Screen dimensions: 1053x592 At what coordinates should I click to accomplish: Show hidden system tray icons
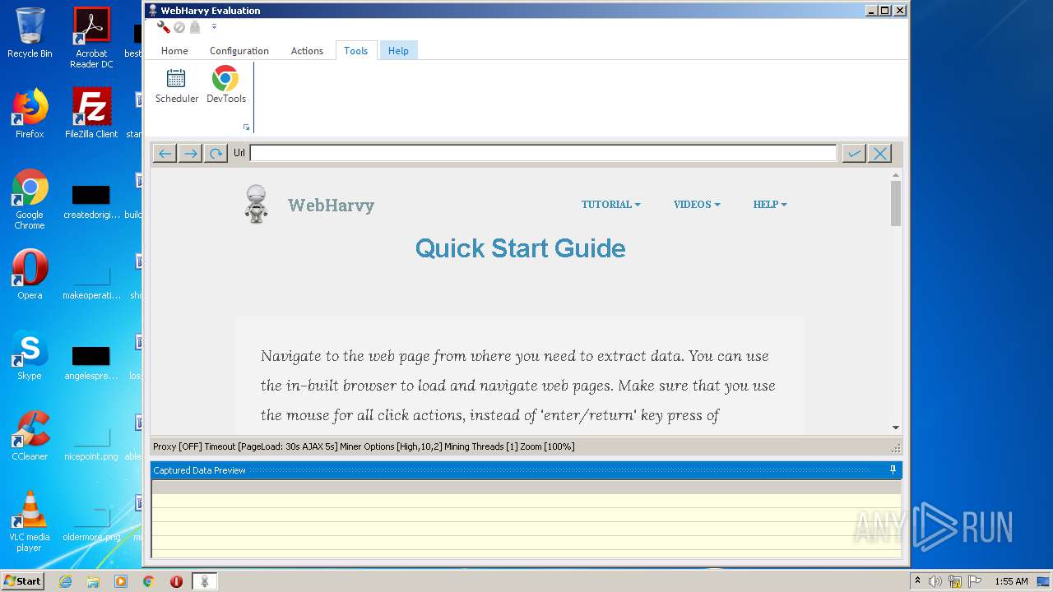918,581
